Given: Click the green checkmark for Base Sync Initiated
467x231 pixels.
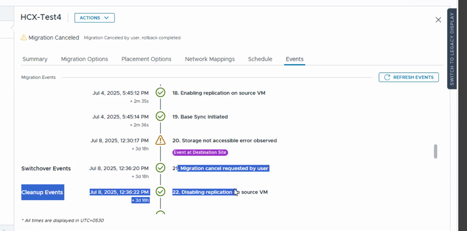Looking at the screenshot, I should [x=160, y=116].
